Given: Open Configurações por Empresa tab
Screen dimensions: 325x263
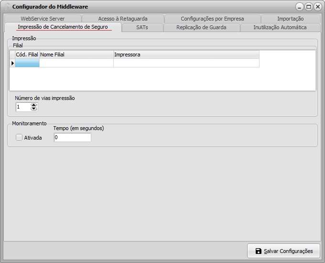Looking at the screenshot, I should click(x=212, y=19).
